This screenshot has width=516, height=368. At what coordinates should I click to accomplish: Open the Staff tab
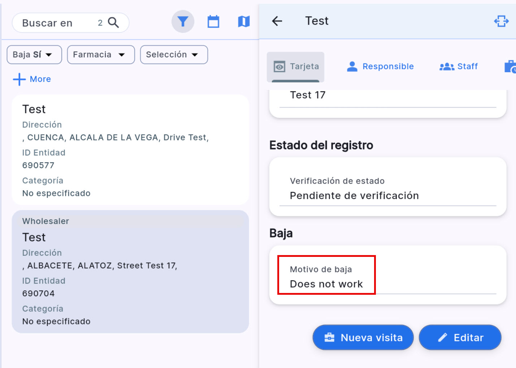tap(459, 66)
